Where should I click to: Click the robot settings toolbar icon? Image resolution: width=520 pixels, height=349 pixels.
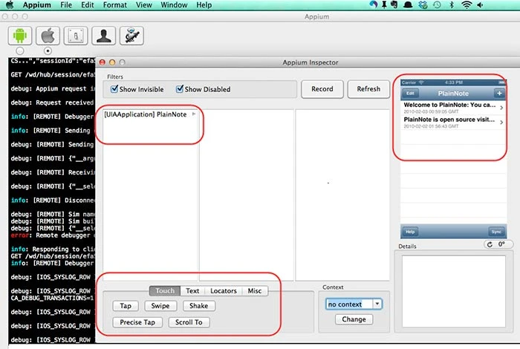(131, 35)
